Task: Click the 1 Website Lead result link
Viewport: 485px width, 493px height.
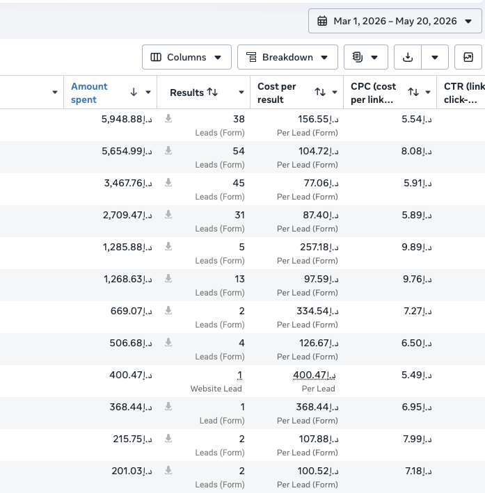Action: (240, 375)
